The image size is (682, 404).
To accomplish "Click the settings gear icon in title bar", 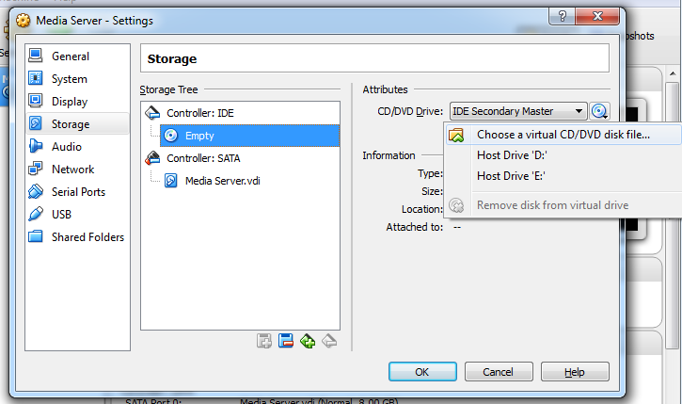I will click(24, 20).
